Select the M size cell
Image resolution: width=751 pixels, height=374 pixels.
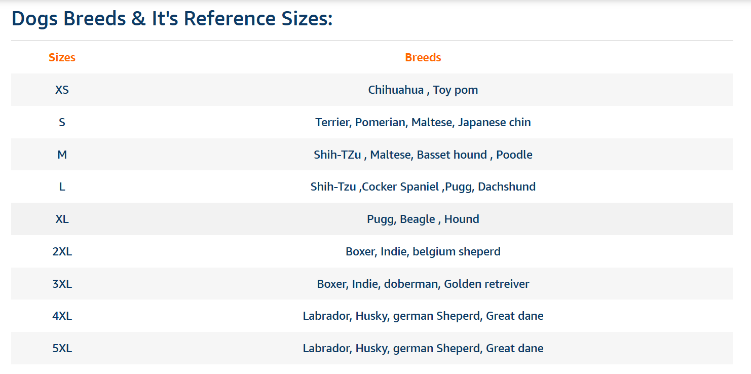62,155
